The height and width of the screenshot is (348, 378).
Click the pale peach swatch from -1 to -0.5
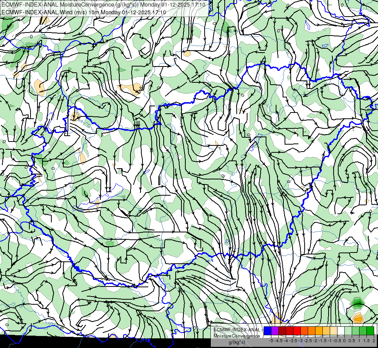(x=334, y=331)
